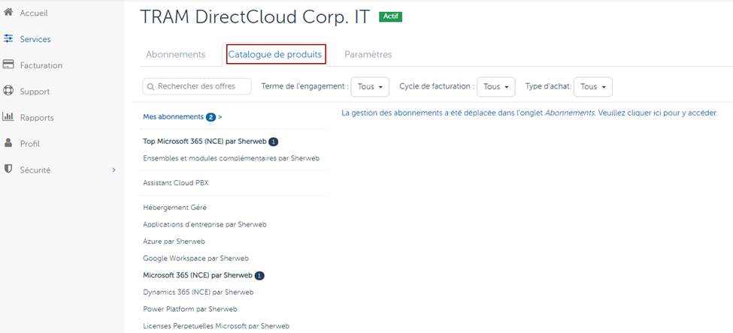
Task: Select Dynamics 365 (NCE) par Sherweb
Action: point(198,292)
